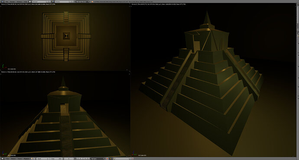This screenshot has width=299, height=160.
Task: Jump to the previous keyframe
Action: pyautogui.click(x=80, y=158)
